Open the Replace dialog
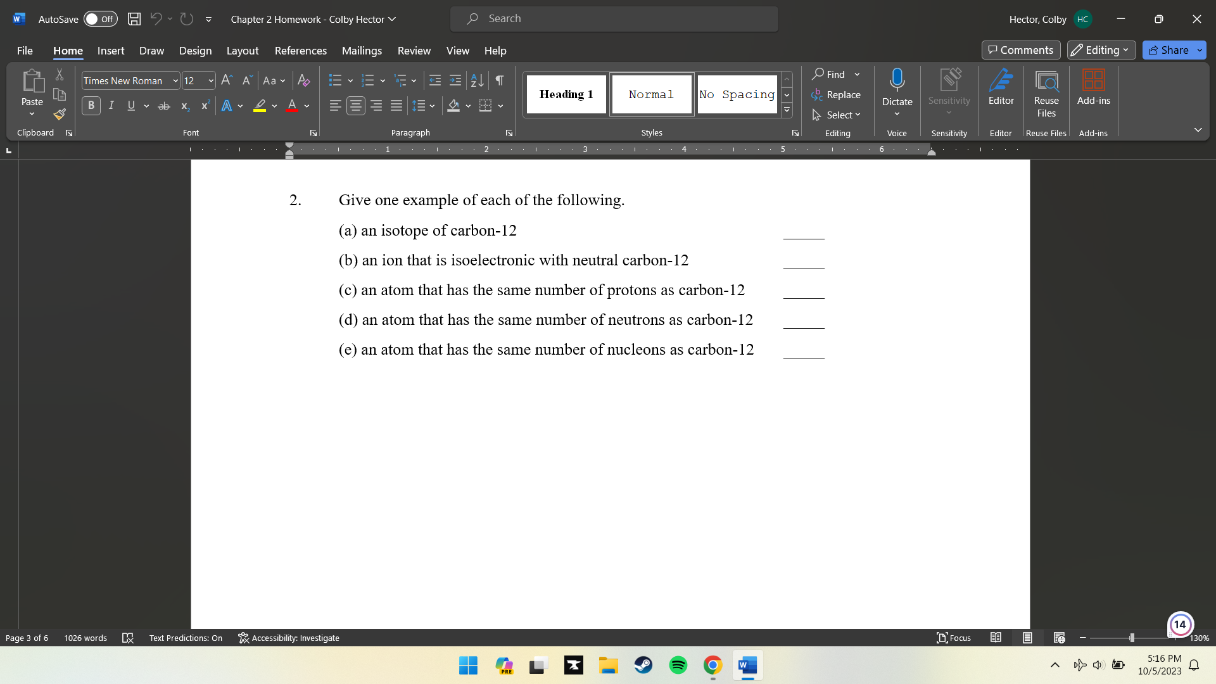 point(837,94)
